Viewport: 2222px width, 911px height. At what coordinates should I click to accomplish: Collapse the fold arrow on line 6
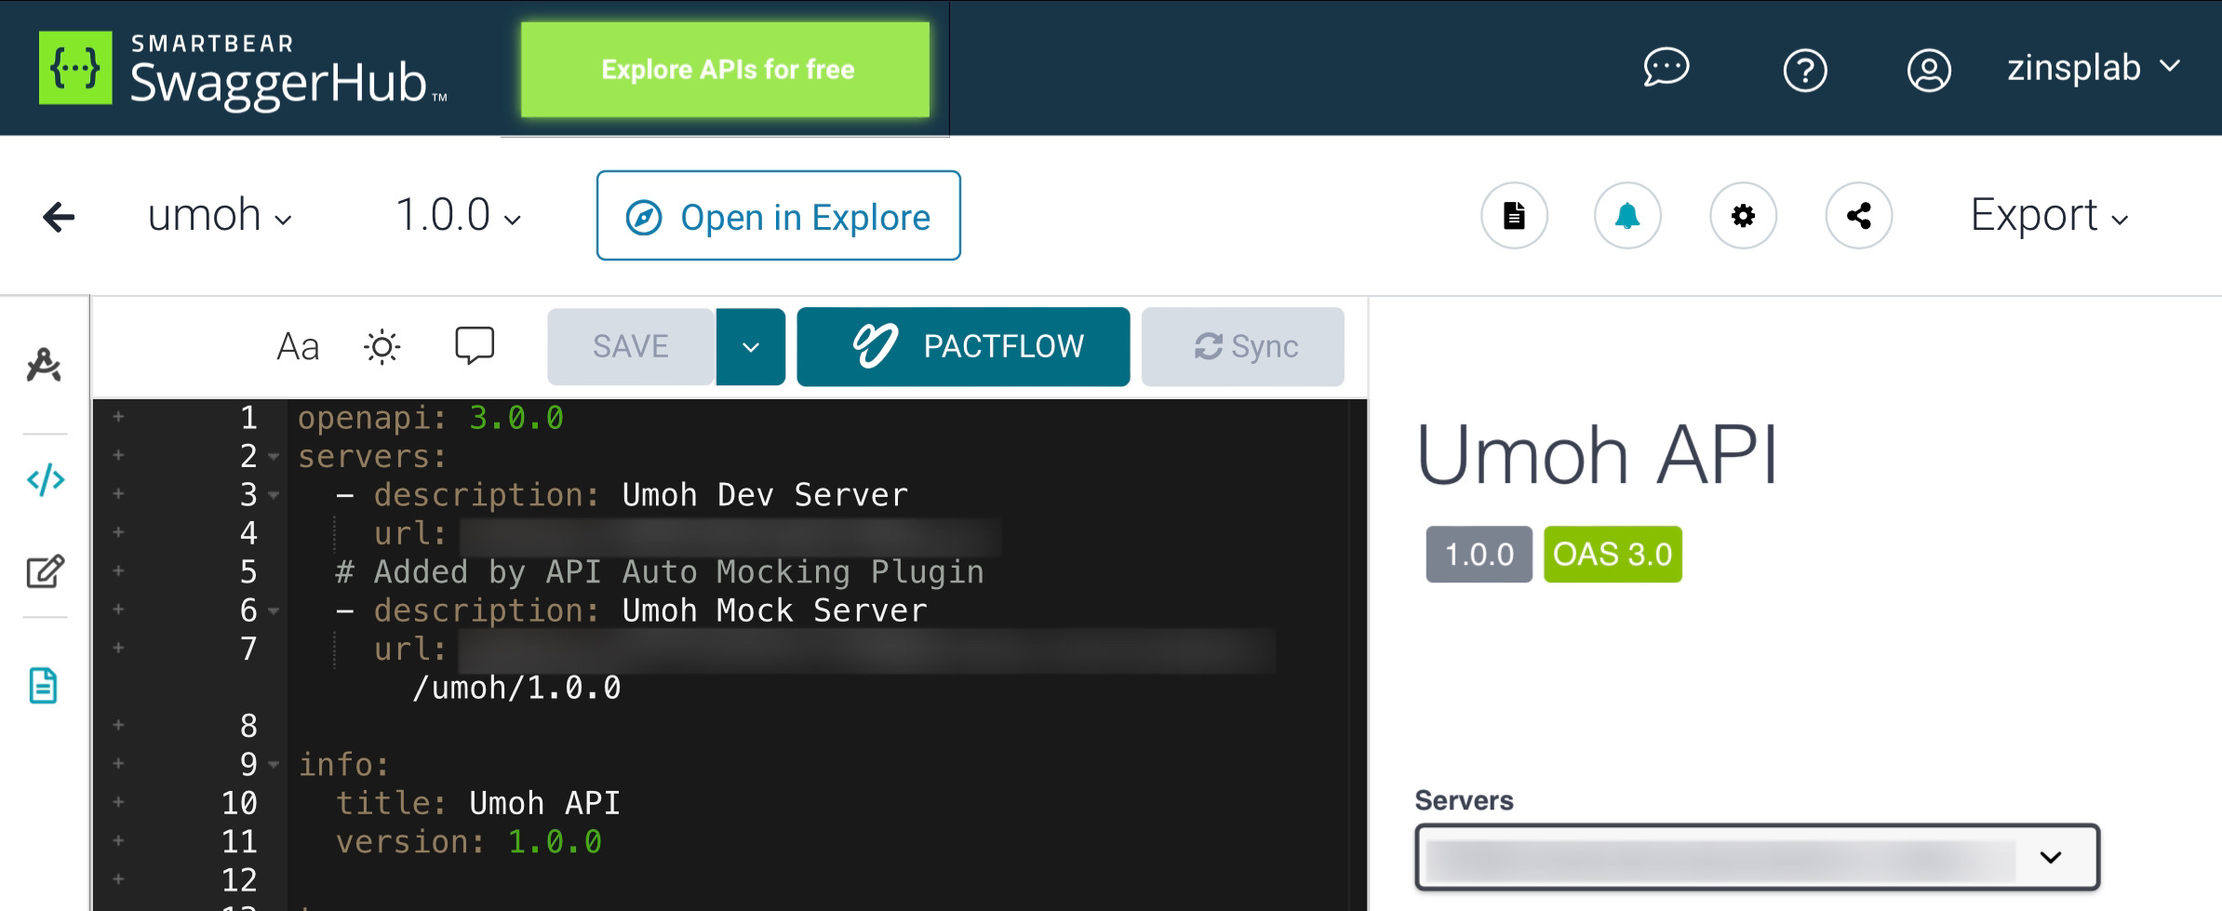point(274,611)
